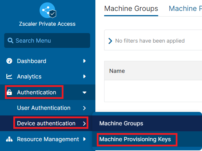Expand the filters chevron

[x=110, y=41]
